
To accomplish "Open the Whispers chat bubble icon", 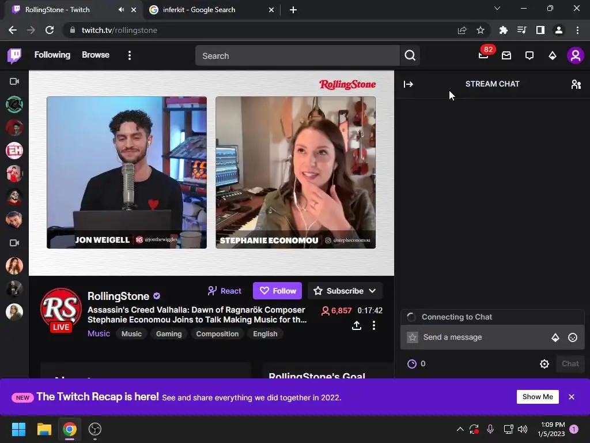I will pyautogui.click(x=530, y=56).
